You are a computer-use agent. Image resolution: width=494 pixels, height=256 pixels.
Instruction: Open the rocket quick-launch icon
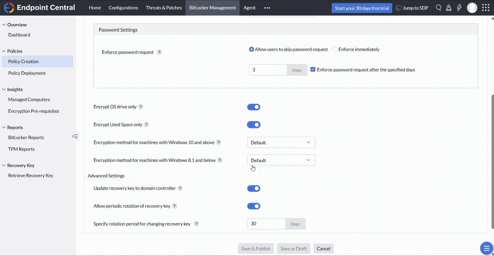click(449, 8)
